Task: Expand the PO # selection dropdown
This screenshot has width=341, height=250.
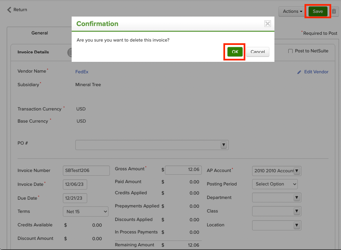Action: 224,145
